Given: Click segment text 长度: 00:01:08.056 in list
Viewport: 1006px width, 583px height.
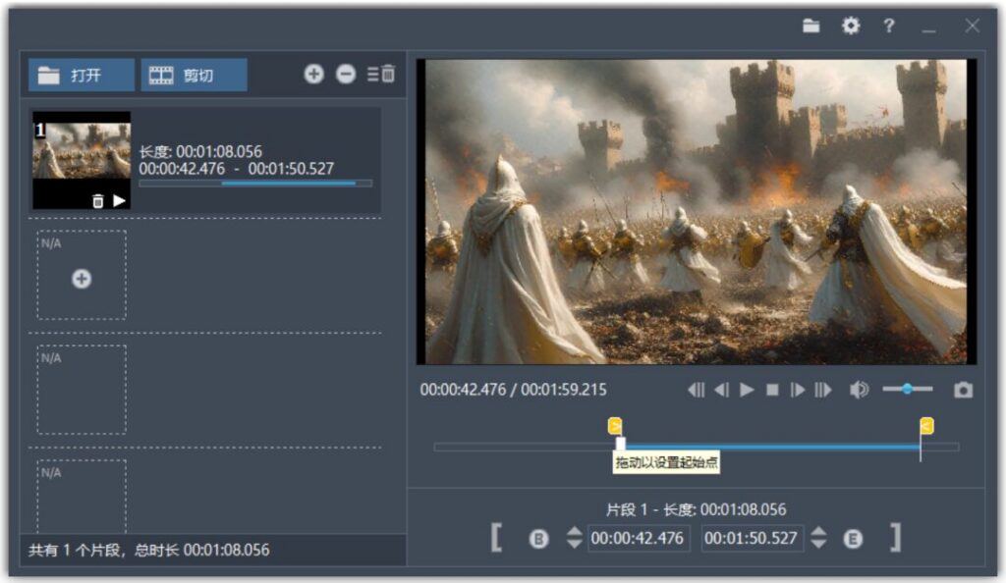Looking at the screenshot, I should (x=200, y=152).
